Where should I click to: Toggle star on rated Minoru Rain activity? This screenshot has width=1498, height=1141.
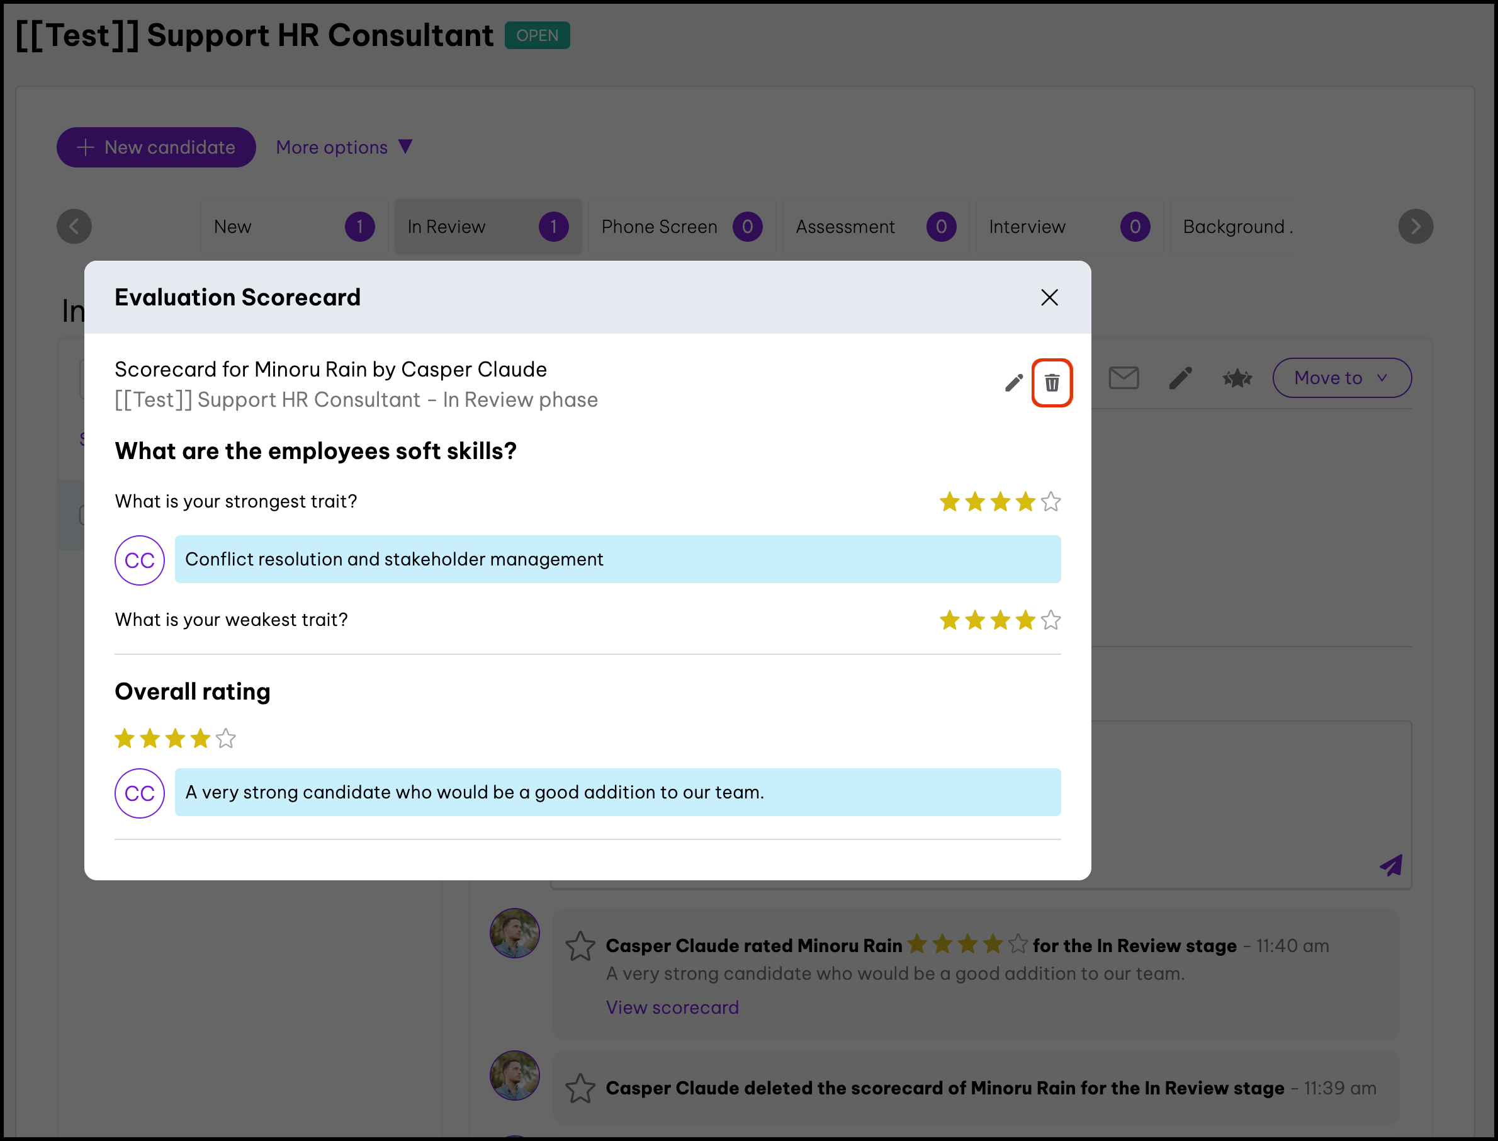click(x=580, y=946)
